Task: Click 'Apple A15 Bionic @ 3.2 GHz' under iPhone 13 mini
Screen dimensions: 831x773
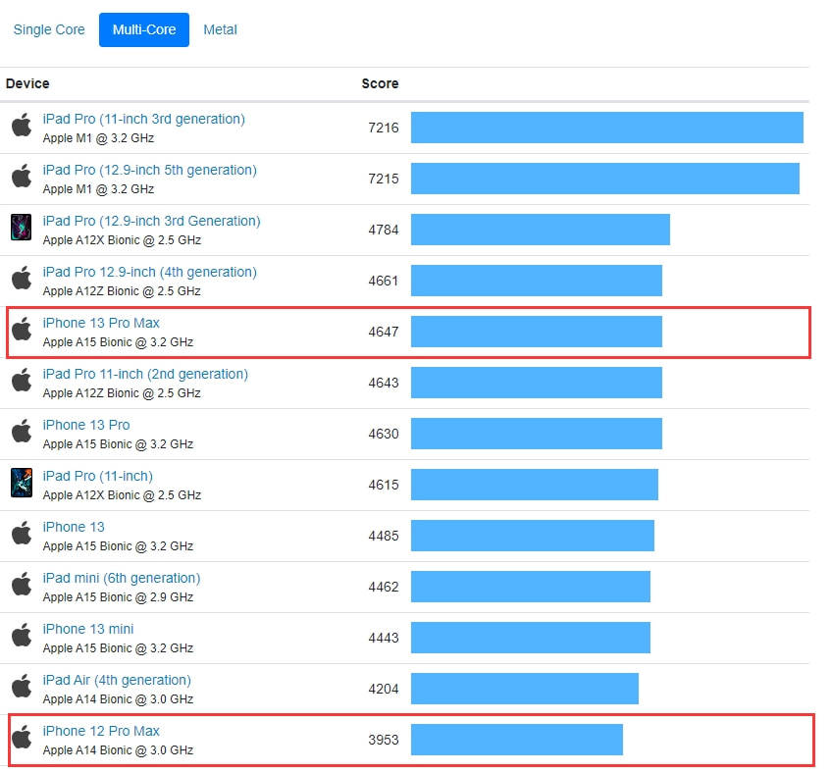Action: tap(118, 648)
